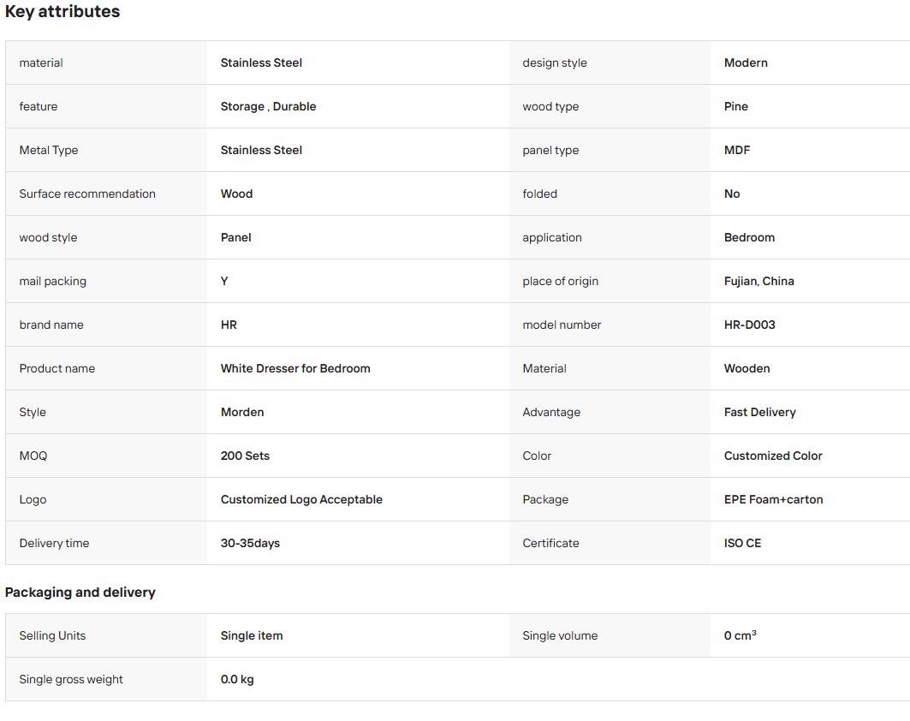Click the HR-D003 model number
This screenshot has width=910, height=721.
[x=750, y=325]
